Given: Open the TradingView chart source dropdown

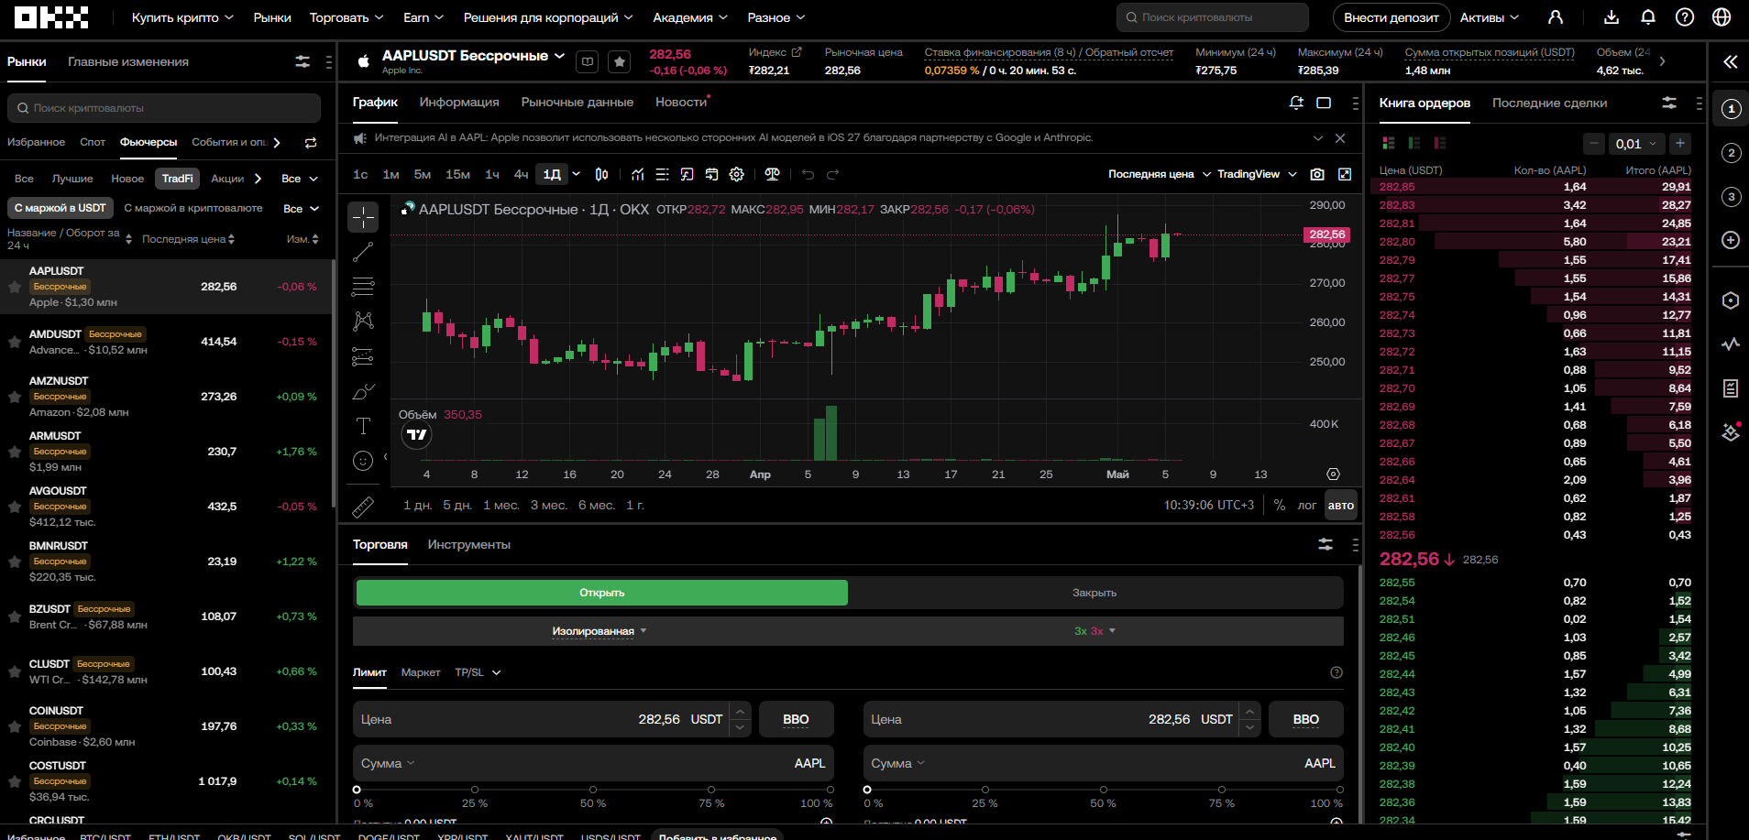Looking at the screenshot, I should [1257, 174].
